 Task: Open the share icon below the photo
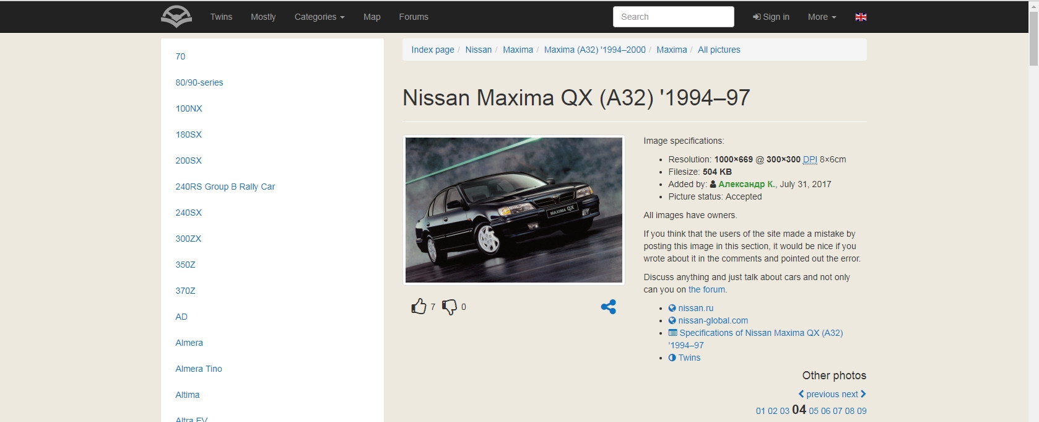coord(609,307)
